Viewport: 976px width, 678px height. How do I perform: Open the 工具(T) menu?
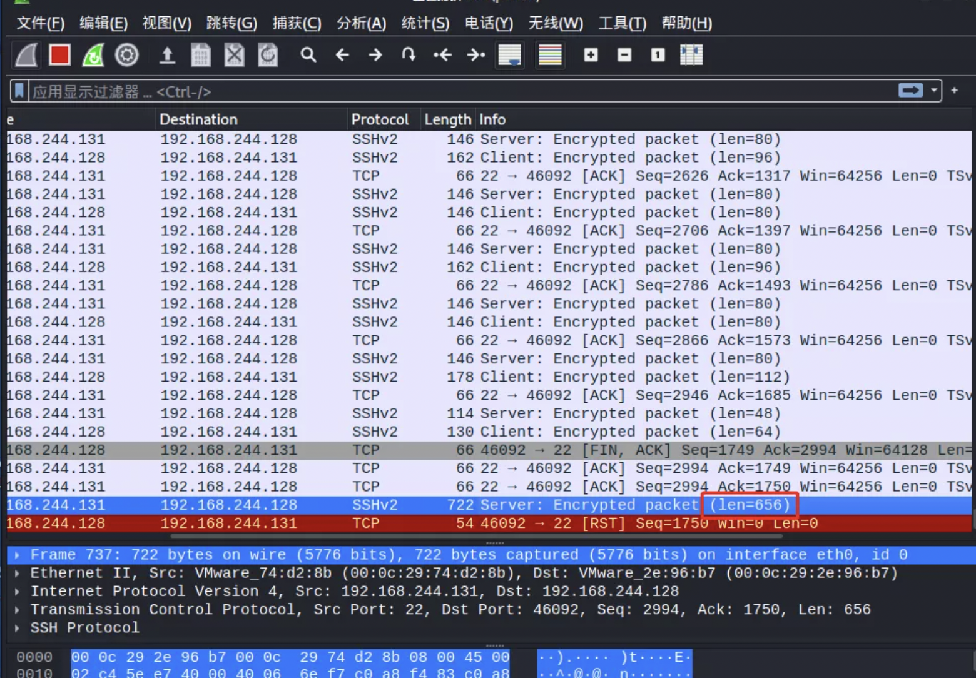pyautogui.click(x=622, y=23)
